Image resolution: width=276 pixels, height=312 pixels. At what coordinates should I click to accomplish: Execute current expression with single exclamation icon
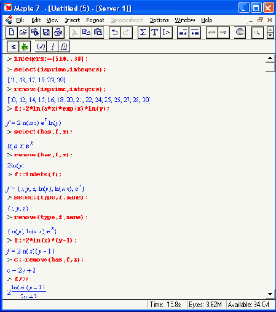[52, 47]
